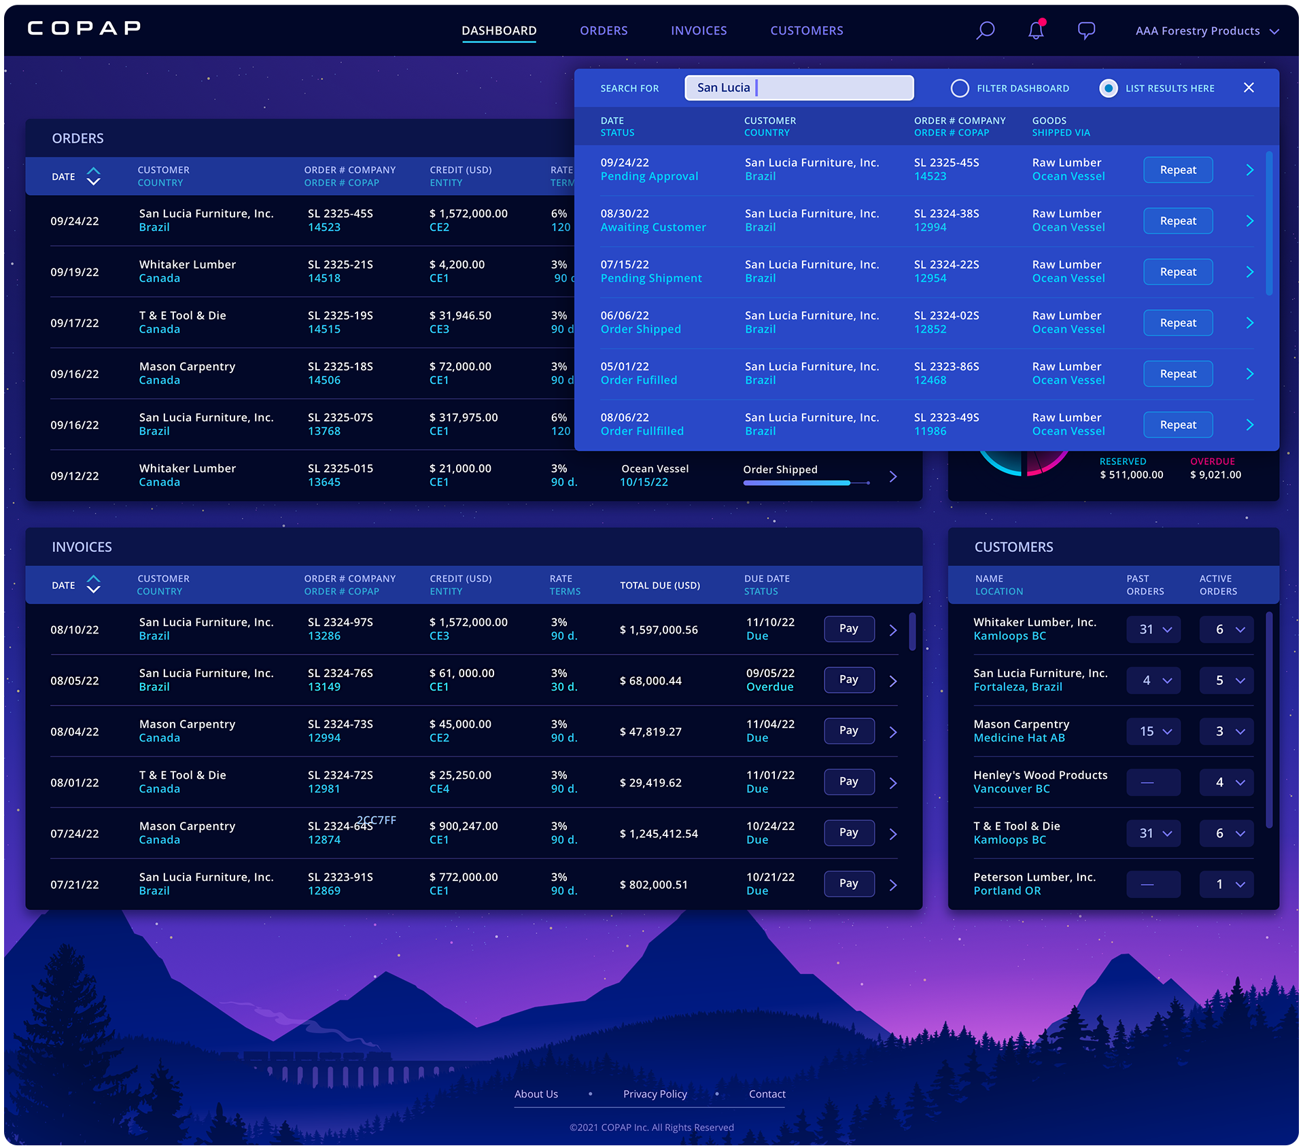
Task: Switch to the Customers tab
Action: tap(807, 31)
